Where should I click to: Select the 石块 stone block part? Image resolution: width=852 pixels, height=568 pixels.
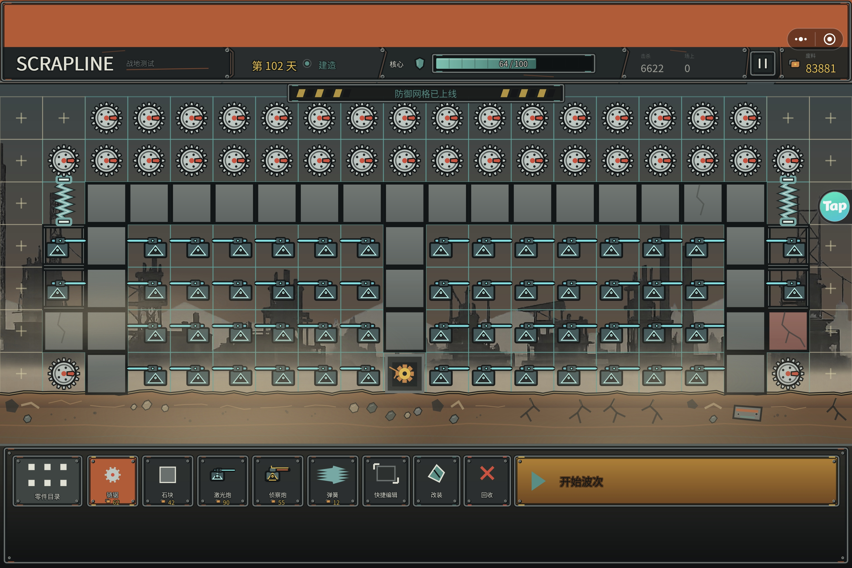pyautogui.click(x=168, y=481)
